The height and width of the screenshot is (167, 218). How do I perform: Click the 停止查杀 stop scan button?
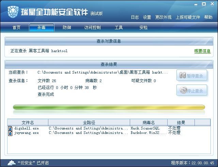coord(192,90)
